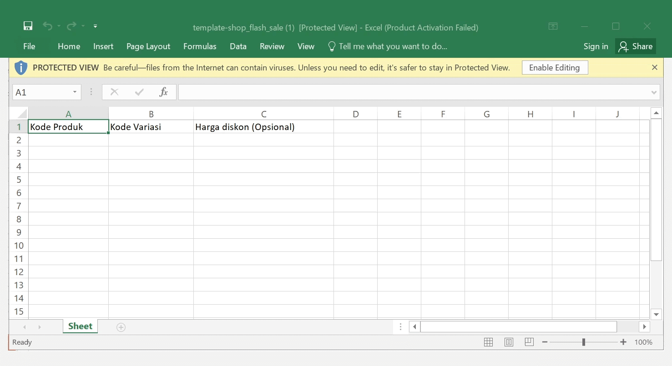Switch to Normal view icon in status bar
Image resolution: width=672 pixels, height=366 pixels.
(488, 342)
